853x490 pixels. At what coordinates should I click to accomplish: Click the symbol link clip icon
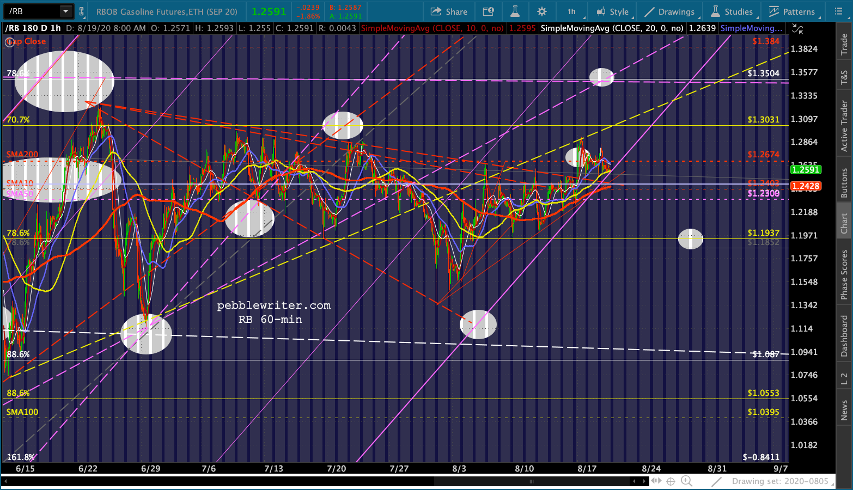(82, 11)
